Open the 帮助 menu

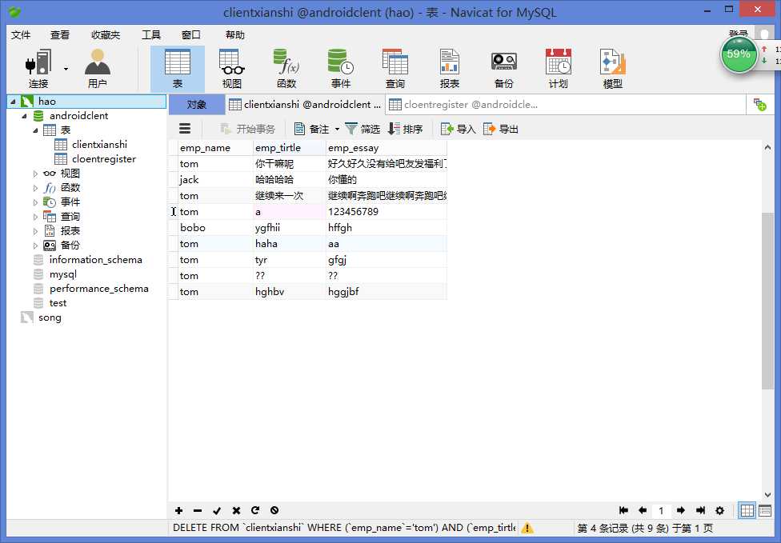234,35
